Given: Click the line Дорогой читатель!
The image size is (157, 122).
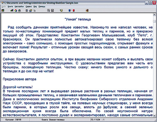Looking at the screenshot, I should [18, 87].
